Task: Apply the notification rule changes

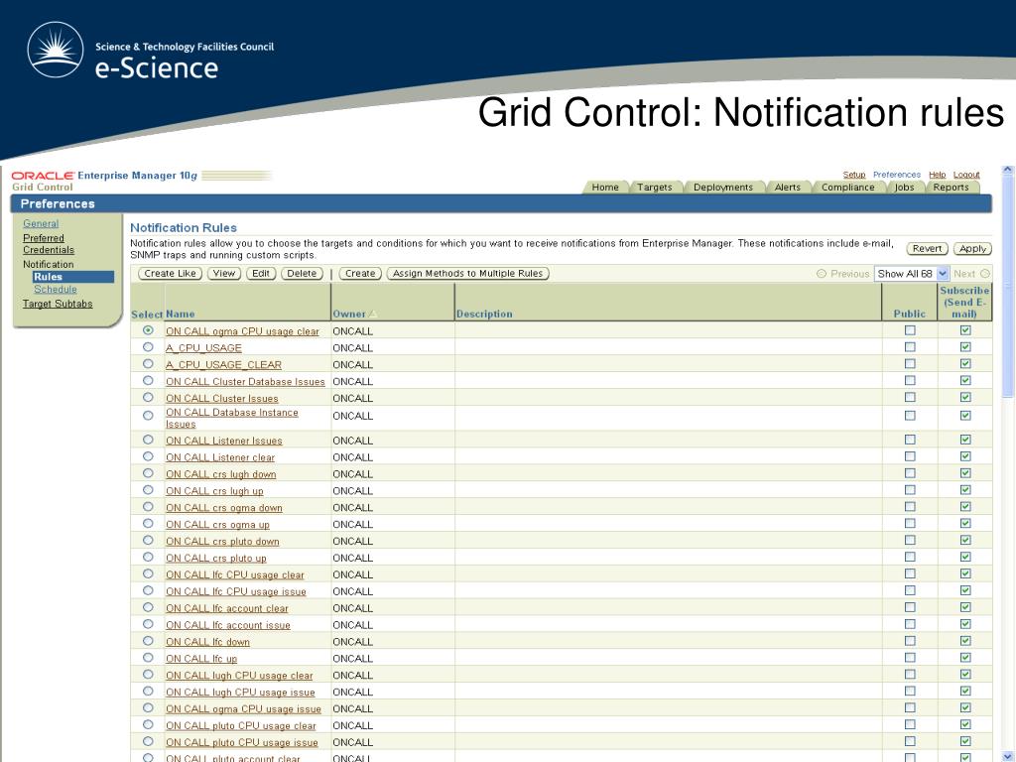Action: (x=972, y=249)
